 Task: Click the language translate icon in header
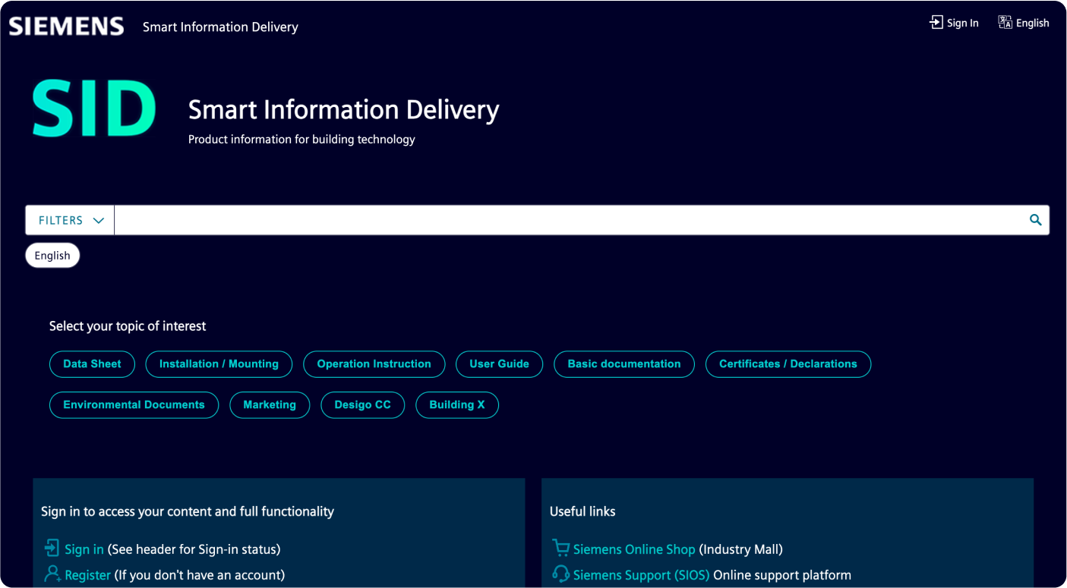click(x=1005, y=23)
